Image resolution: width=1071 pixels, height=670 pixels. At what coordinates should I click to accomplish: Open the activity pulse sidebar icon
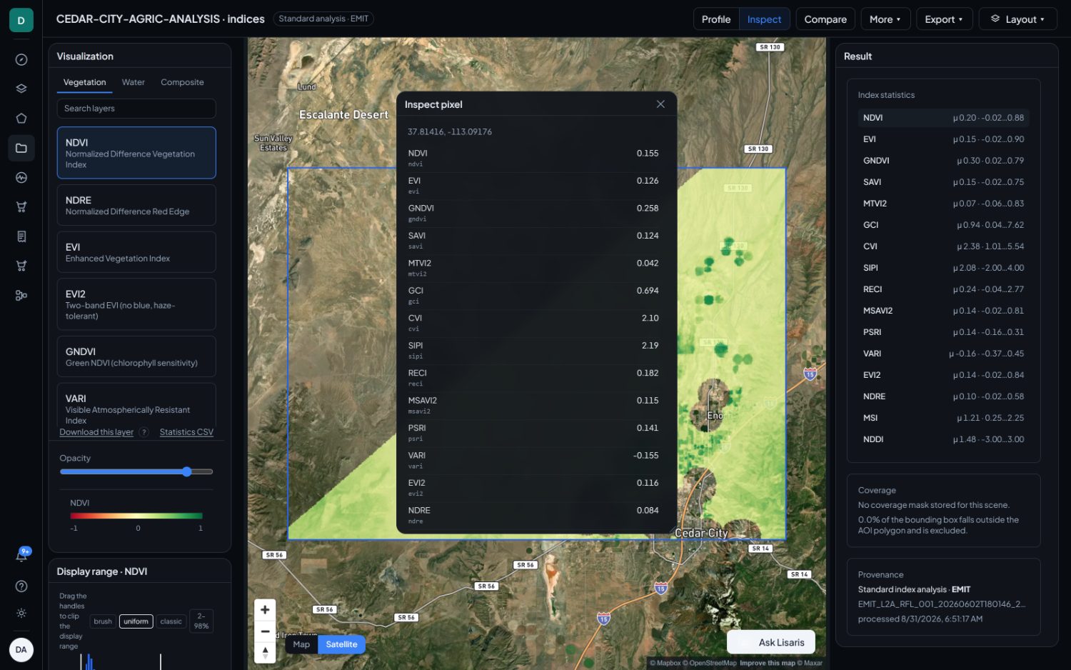coord(21,177)
